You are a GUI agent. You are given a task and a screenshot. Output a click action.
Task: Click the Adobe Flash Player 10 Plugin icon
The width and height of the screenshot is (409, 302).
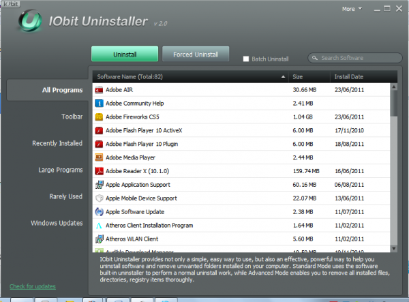pos(99,144)
